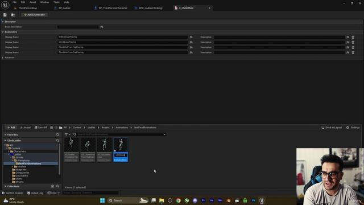Switch to BPC_LadderClimbing tab
This screenshot has width=364, height=205.
[x=151, y=8]
